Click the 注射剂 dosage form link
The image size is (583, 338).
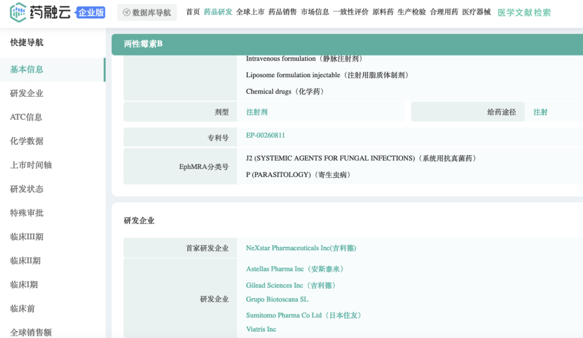point(256,112)
